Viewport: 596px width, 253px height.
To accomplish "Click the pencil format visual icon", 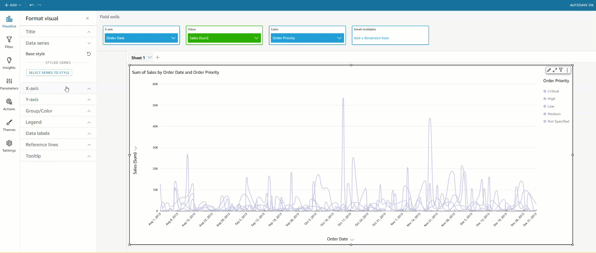I will [x=549, y=70].
